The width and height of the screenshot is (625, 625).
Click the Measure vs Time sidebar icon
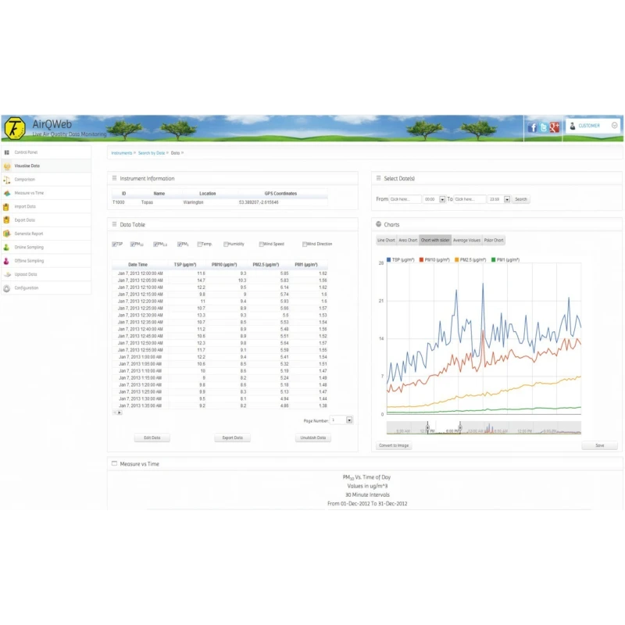8,193
